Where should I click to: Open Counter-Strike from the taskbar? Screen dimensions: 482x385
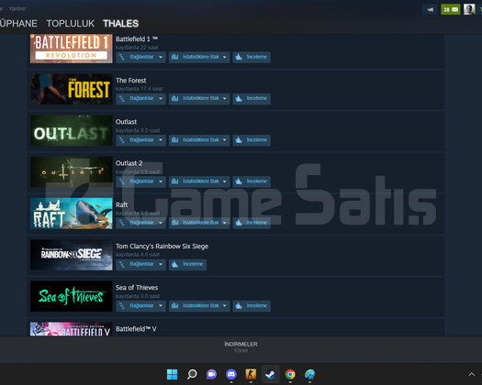coord(251,374)
